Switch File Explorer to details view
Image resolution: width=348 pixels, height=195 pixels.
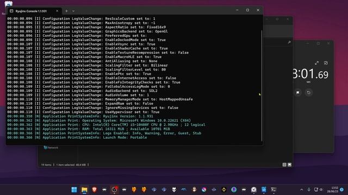(x=284, y=165)
